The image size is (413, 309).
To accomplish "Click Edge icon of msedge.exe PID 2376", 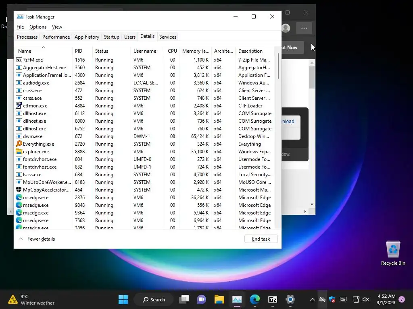I will pyautogui.click(x=19, y=197).
